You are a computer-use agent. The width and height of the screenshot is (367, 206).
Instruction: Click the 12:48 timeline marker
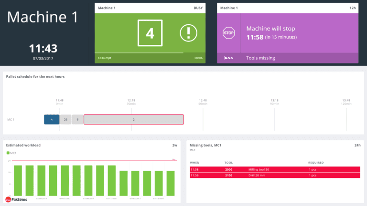pos(203,100)
